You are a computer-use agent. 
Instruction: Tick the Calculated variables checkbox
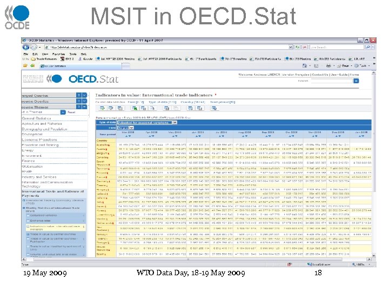click(x=28, y=216)
